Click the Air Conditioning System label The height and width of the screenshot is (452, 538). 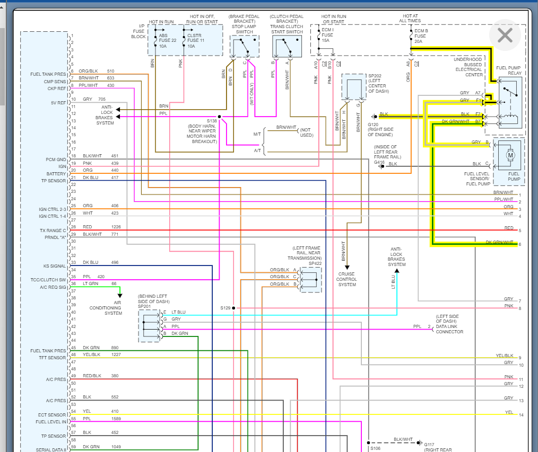coord(106,308)
